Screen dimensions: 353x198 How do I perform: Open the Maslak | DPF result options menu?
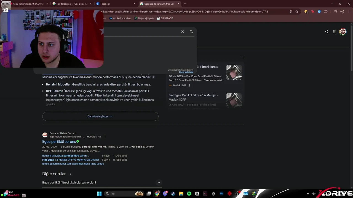pos(189,86)
